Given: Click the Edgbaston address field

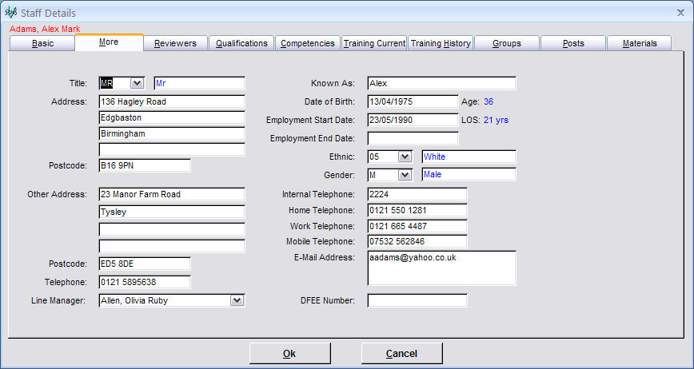Looking at the screenshot, I should tap(172, 117).
